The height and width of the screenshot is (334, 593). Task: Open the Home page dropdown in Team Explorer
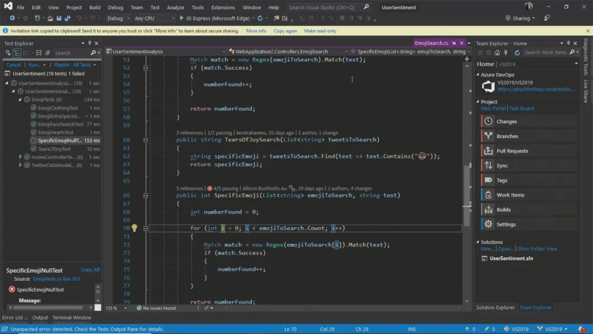click(x=576, y=64)
